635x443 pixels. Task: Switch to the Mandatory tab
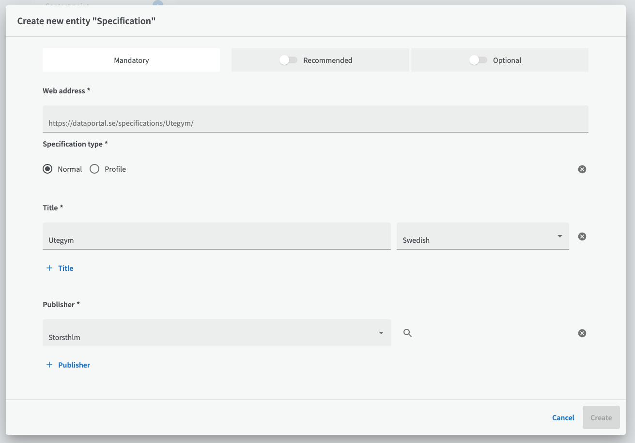[x=131, y=60]
